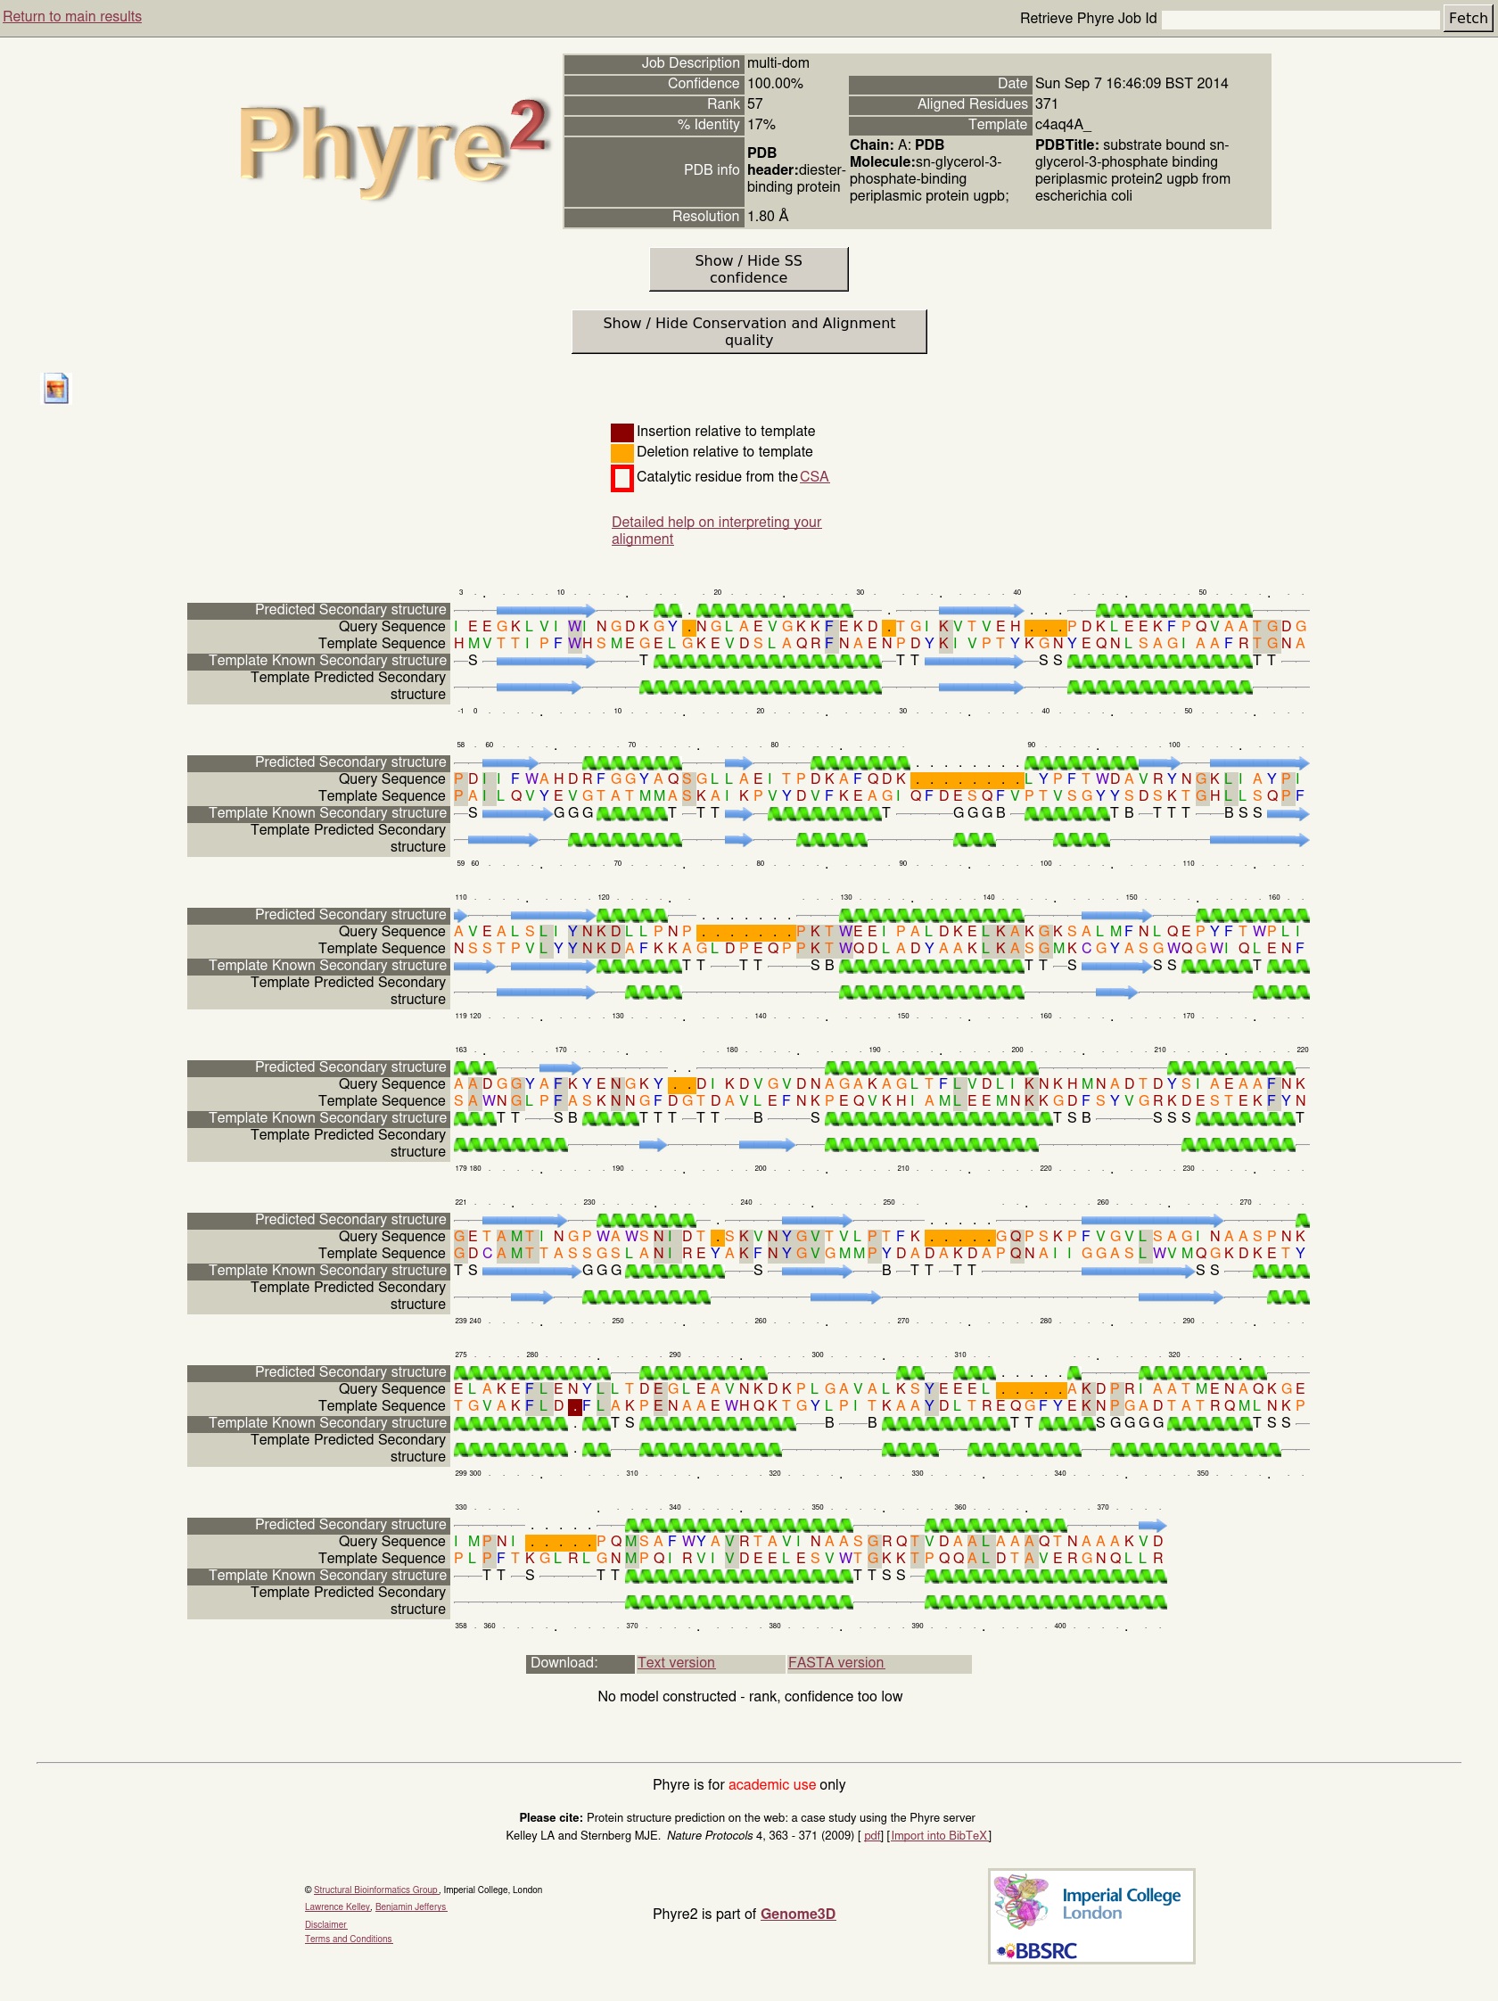This screenshot has width=1498, height=2001.
Task: Click the Retrieve Phyre Job Id field
Action: click(1299, 19)
